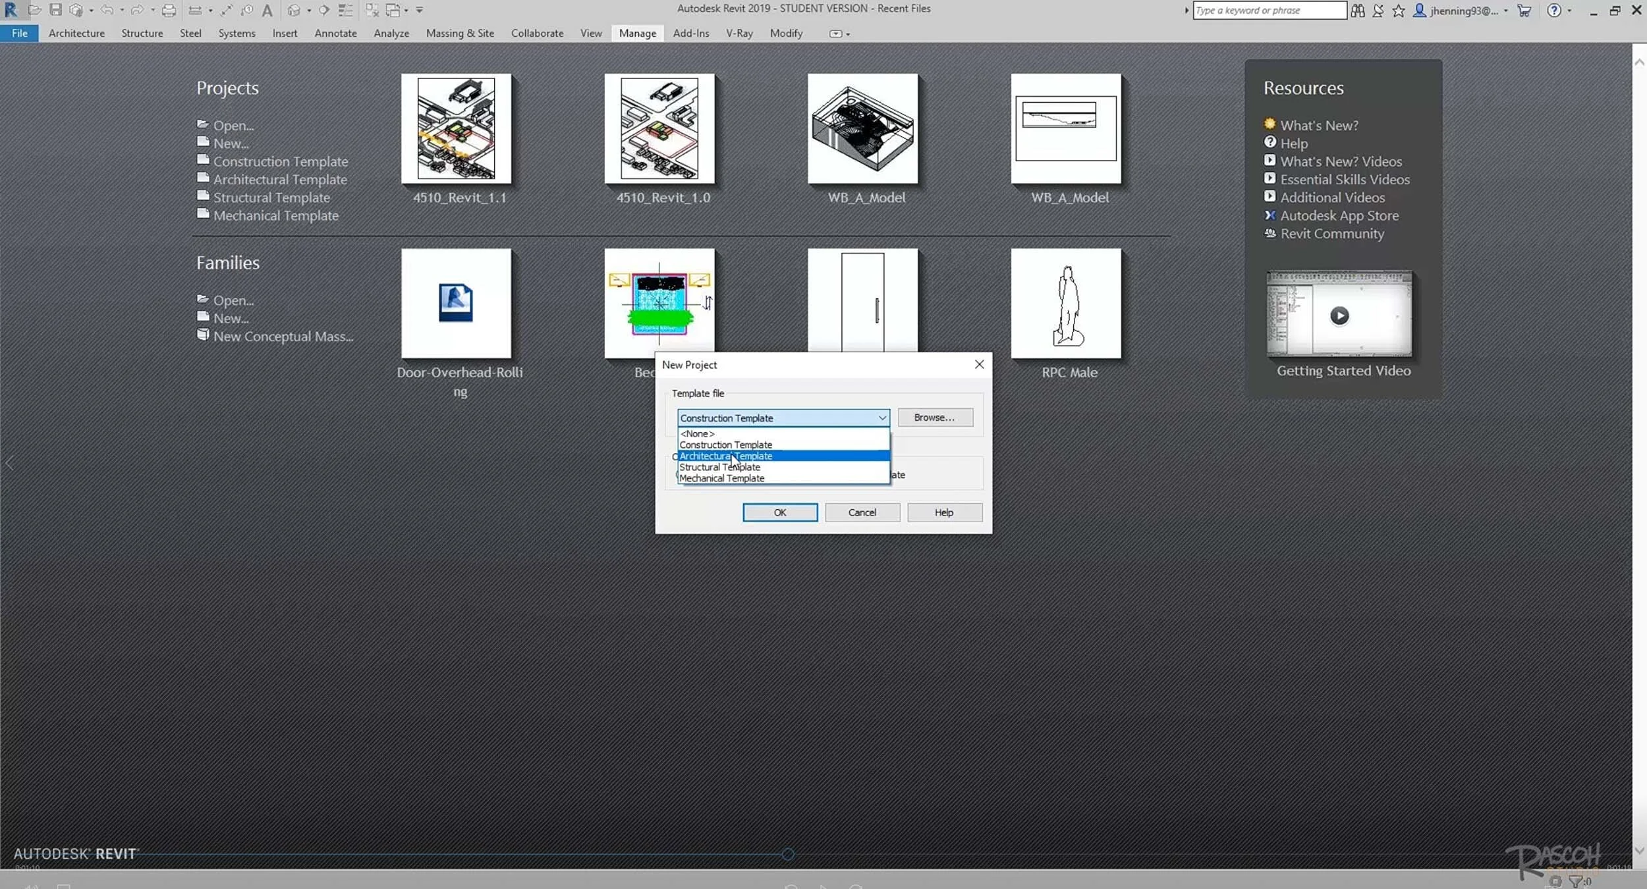1647x889 pixels.
Task: Click the Save disk icon in quick access toolbar
Action: (x=55, y=10)
